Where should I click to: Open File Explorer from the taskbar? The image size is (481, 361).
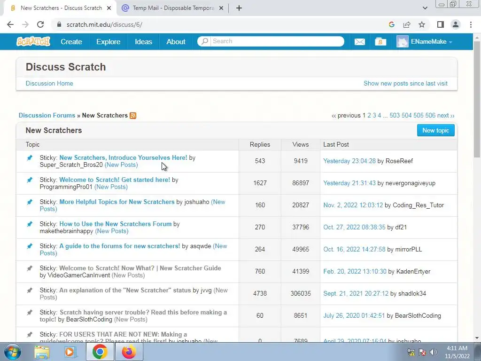[42, 352]
